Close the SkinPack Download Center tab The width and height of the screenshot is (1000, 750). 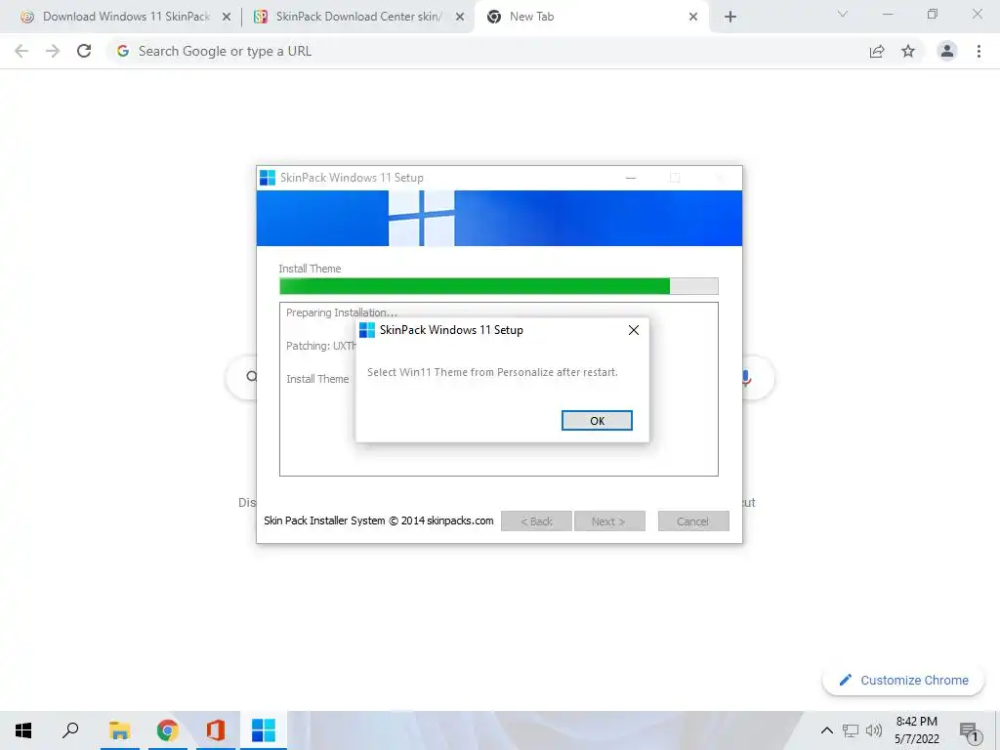coord(460,18)
